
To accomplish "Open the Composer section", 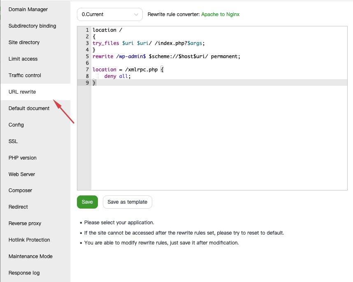I will click(x=20, y=190).
